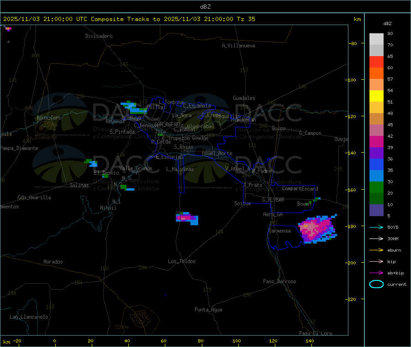Click the CompantEscard map label
The image size is (411, 347).
tap(300, 188)
